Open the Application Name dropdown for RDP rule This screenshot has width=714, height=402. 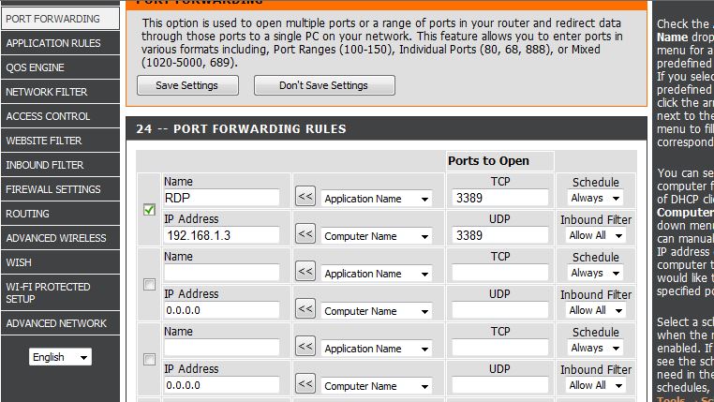click(376, 199)
